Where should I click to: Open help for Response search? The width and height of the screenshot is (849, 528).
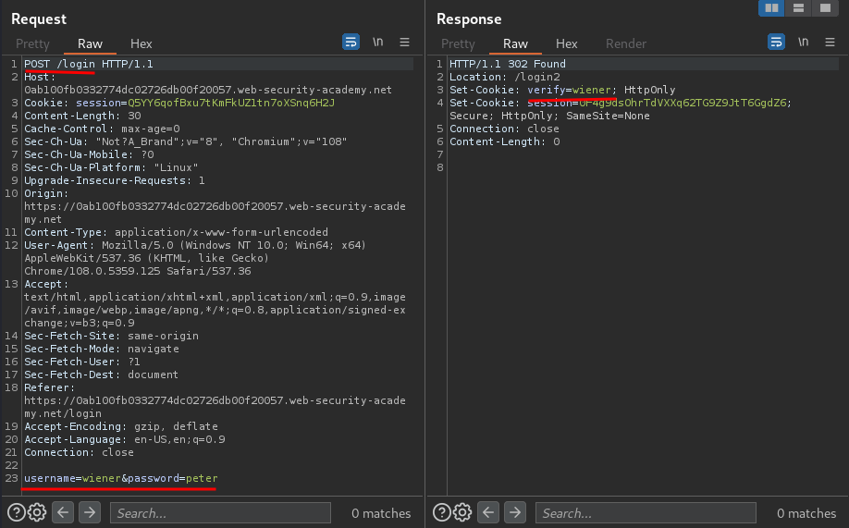(x=442, y=512)
